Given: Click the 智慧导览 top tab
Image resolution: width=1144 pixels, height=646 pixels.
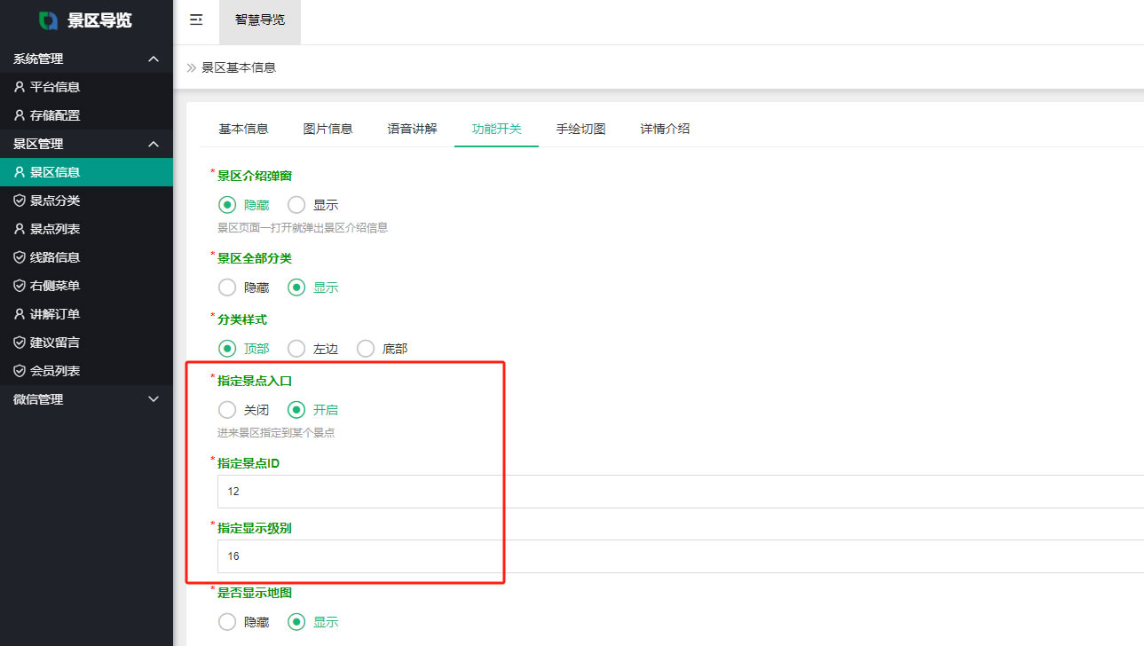Looking at the screenshot, I should 260,20.
